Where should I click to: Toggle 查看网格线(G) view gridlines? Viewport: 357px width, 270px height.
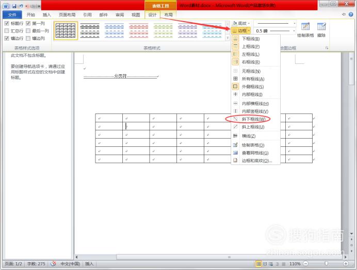(256, 153)
